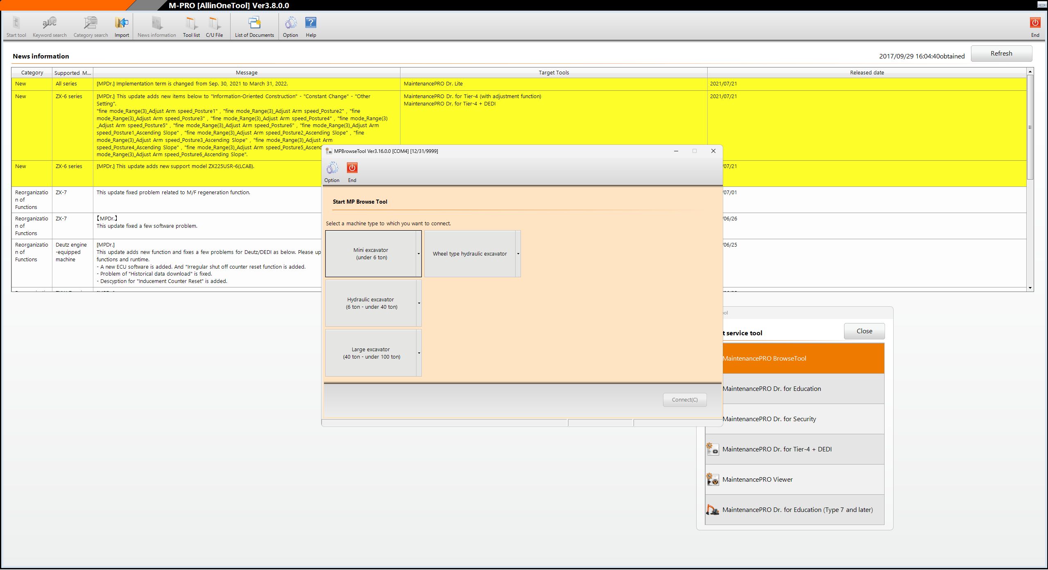Image resolution: width=1048 pixels, height=570 pixels.
Task: Click the Keyword search toolbar icon
Action: coord(50,23)
